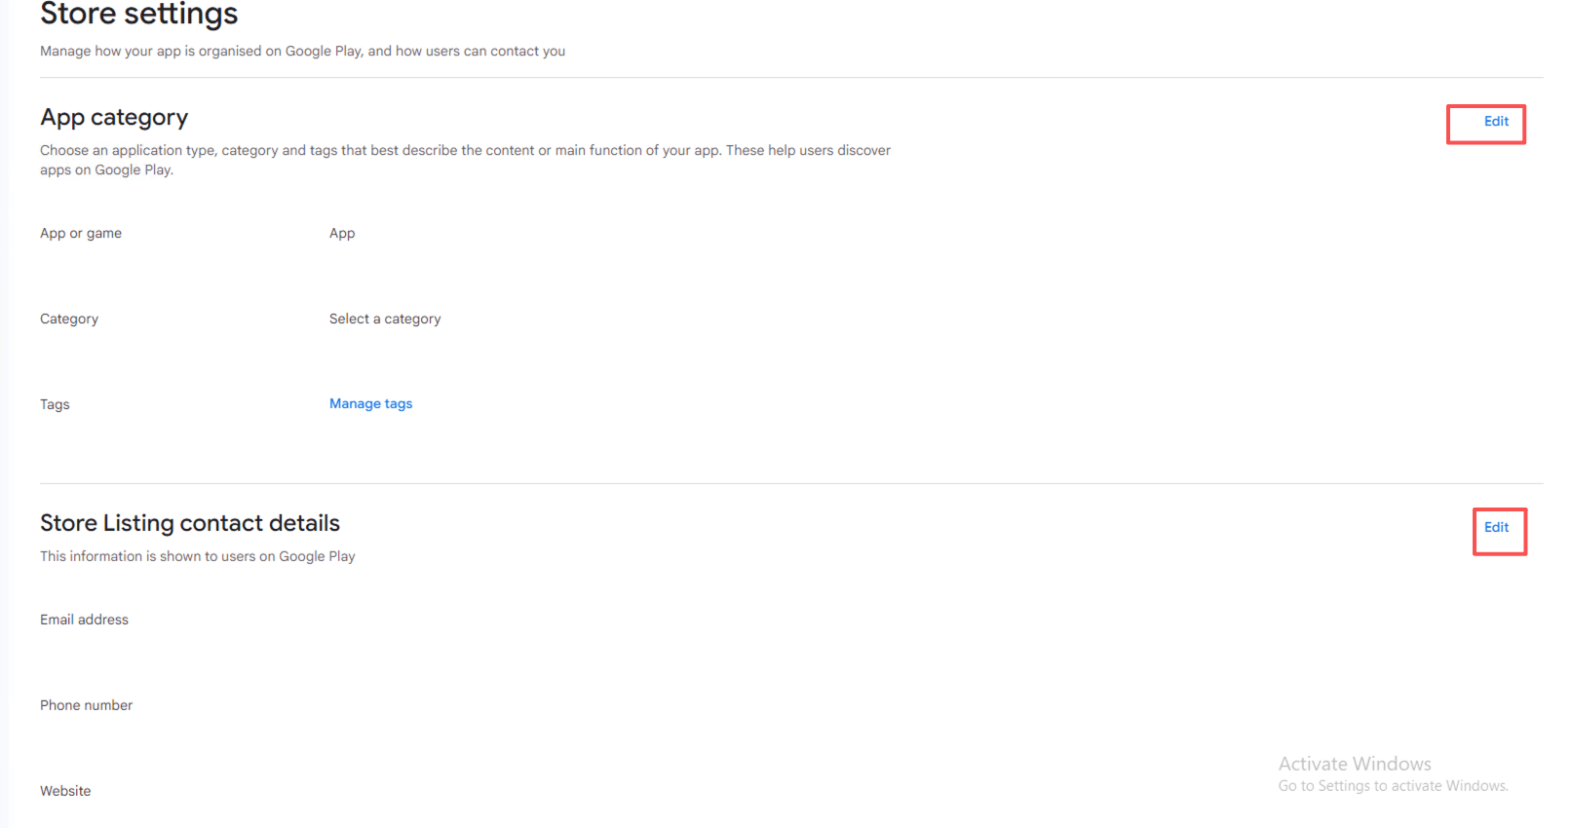Click Edit for Store Listing contact details
This screenshot has height=828, width=1572.
tap(1496, 527)
